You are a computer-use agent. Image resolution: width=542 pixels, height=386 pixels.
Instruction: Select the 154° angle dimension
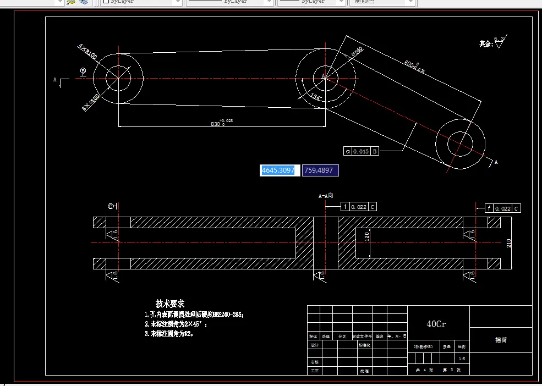315,96
